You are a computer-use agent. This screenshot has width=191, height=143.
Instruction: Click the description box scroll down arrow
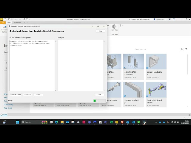click(56, 90)
